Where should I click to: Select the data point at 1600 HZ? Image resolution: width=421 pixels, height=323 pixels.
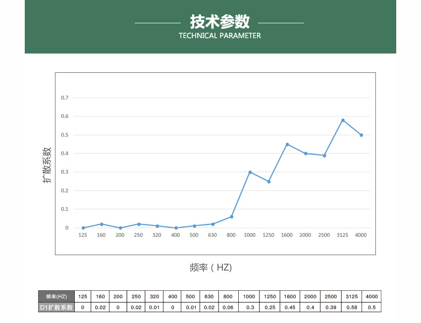coord(286,144)
